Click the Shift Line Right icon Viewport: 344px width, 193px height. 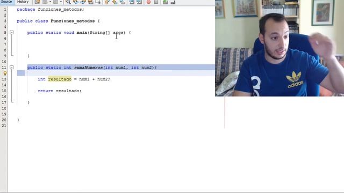(139, 2)
